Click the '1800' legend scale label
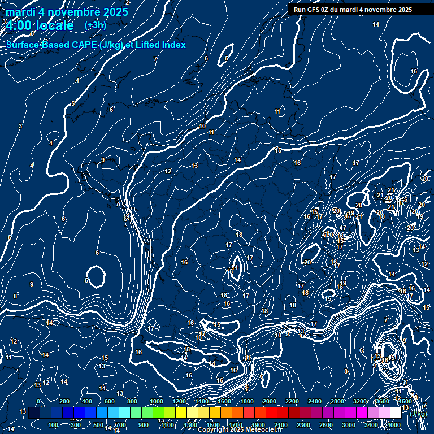The width and height of the screenshot is (434, 434). (x=247, y=401)
